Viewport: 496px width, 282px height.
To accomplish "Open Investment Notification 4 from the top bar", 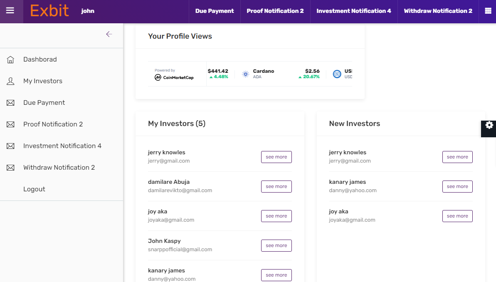I will tap(353, 11).
